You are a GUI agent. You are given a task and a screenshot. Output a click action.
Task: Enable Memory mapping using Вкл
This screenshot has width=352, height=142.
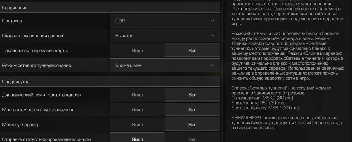pos(192,125)
